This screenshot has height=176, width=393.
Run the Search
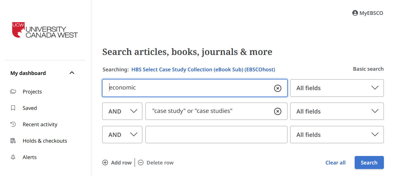tap(369, 162)
